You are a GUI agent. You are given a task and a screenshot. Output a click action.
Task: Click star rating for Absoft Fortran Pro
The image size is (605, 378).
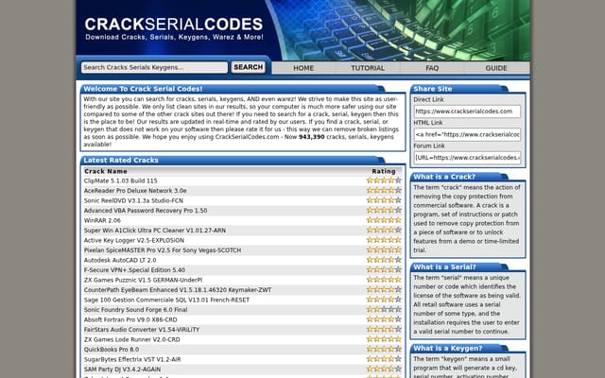[384, 319]
